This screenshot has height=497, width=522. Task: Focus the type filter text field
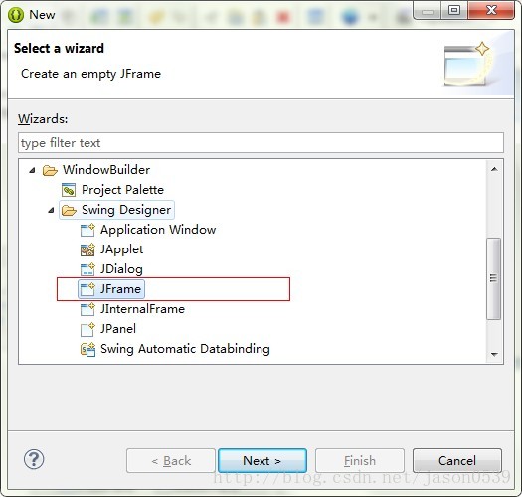coord(261,143)
